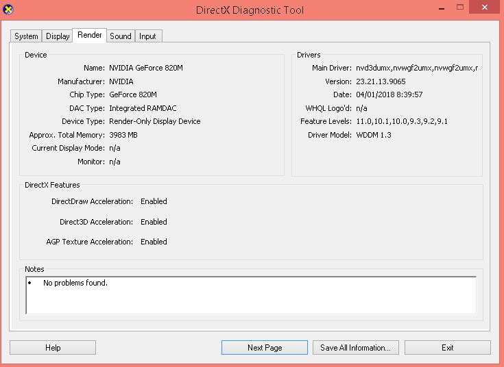Maximize the DirectX Diagnostic Tool window
The width and height of the screenshot is (504, 367).
pos(460,7)
